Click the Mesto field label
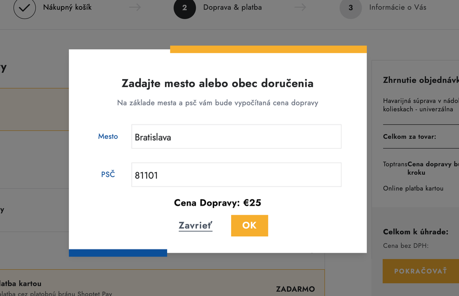 (x=108, y=137)
